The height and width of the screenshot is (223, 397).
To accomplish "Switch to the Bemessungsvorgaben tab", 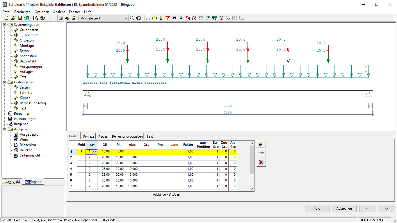I will [x=127, y=136].
